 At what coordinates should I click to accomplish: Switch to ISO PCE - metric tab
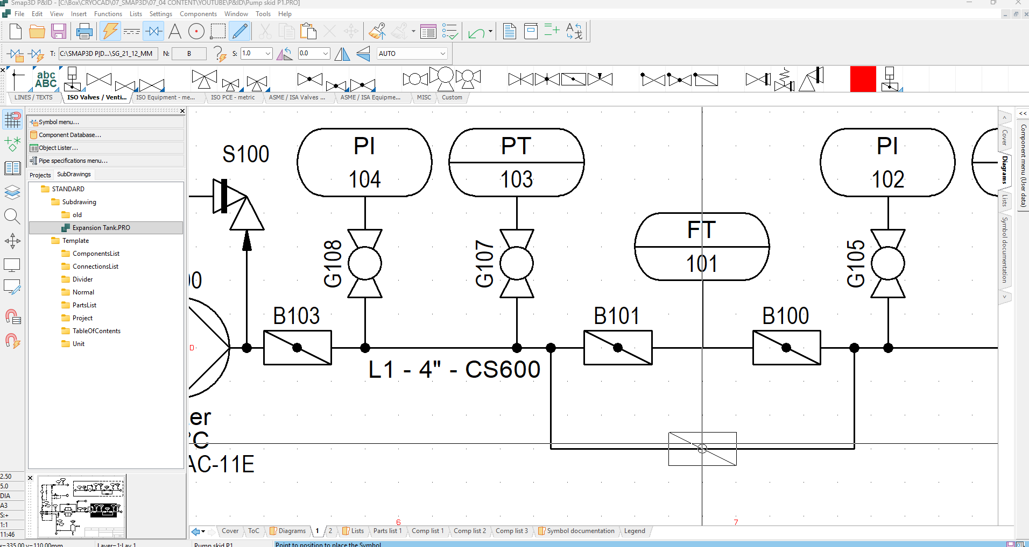[x=232, y=97]
